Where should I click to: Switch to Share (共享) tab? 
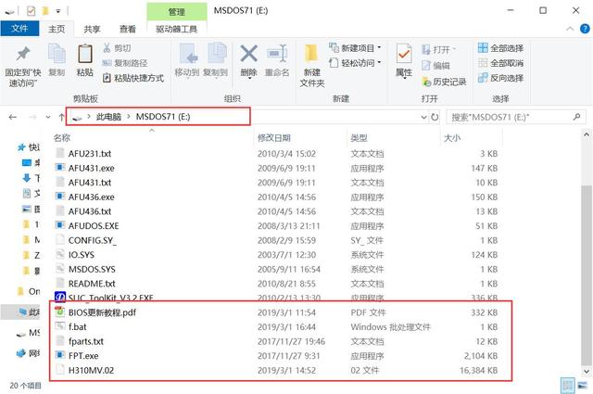tap(92, 29)
